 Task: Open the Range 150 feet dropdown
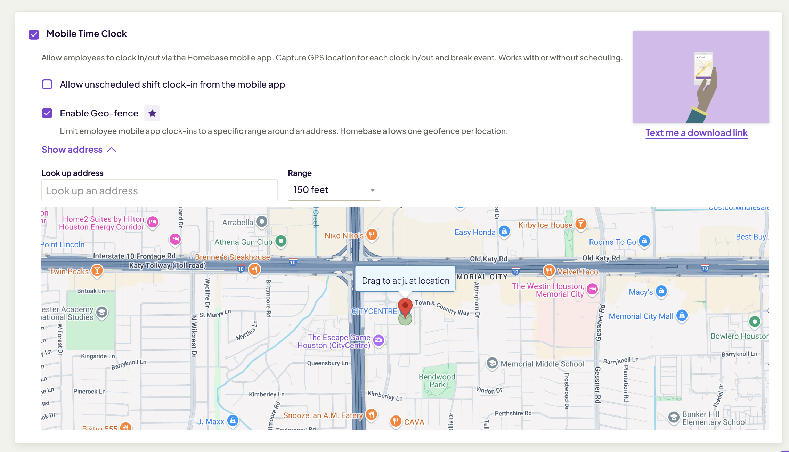(x=334, y=190)
